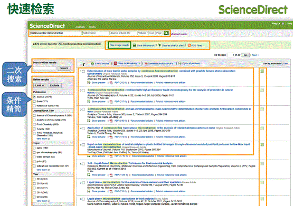Click PDF icon for article 2
This screenshot has height=207, width=294.
coord(111,102)
